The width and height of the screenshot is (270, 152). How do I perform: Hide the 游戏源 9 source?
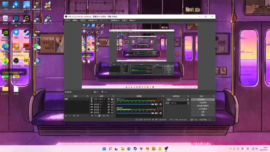pos(109,107)
